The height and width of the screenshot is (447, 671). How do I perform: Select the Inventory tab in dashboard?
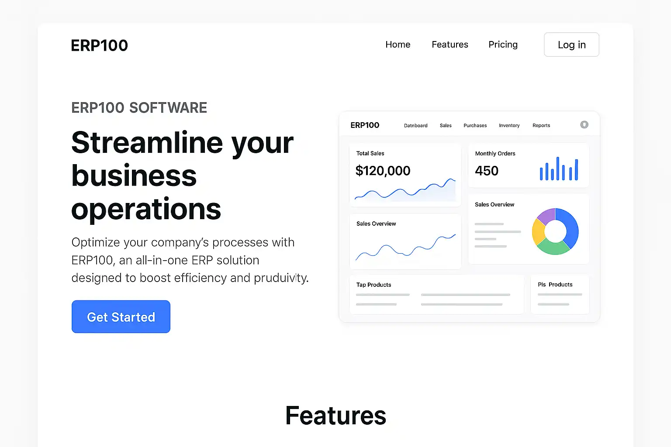coord(509,126)
